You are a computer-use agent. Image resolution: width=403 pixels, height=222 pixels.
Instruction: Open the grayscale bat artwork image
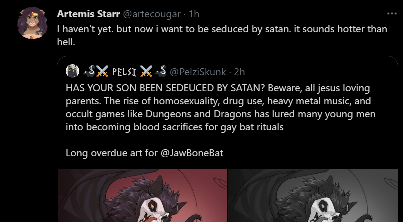pyautogui.click(x=313, y=195)
